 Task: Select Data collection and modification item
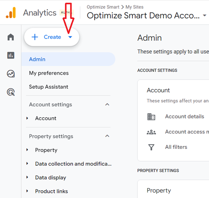(x=73, y=164)
